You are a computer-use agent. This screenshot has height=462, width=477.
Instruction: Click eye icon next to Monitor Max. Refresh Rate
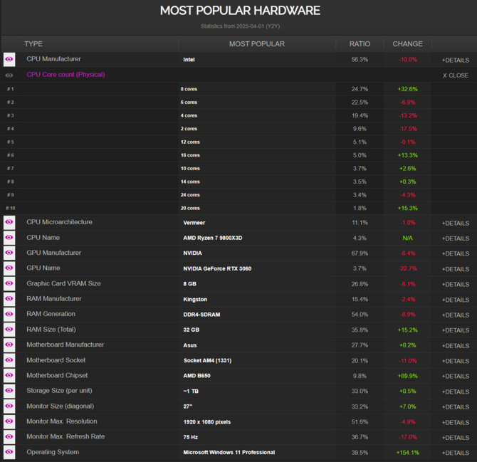point(9,437)
